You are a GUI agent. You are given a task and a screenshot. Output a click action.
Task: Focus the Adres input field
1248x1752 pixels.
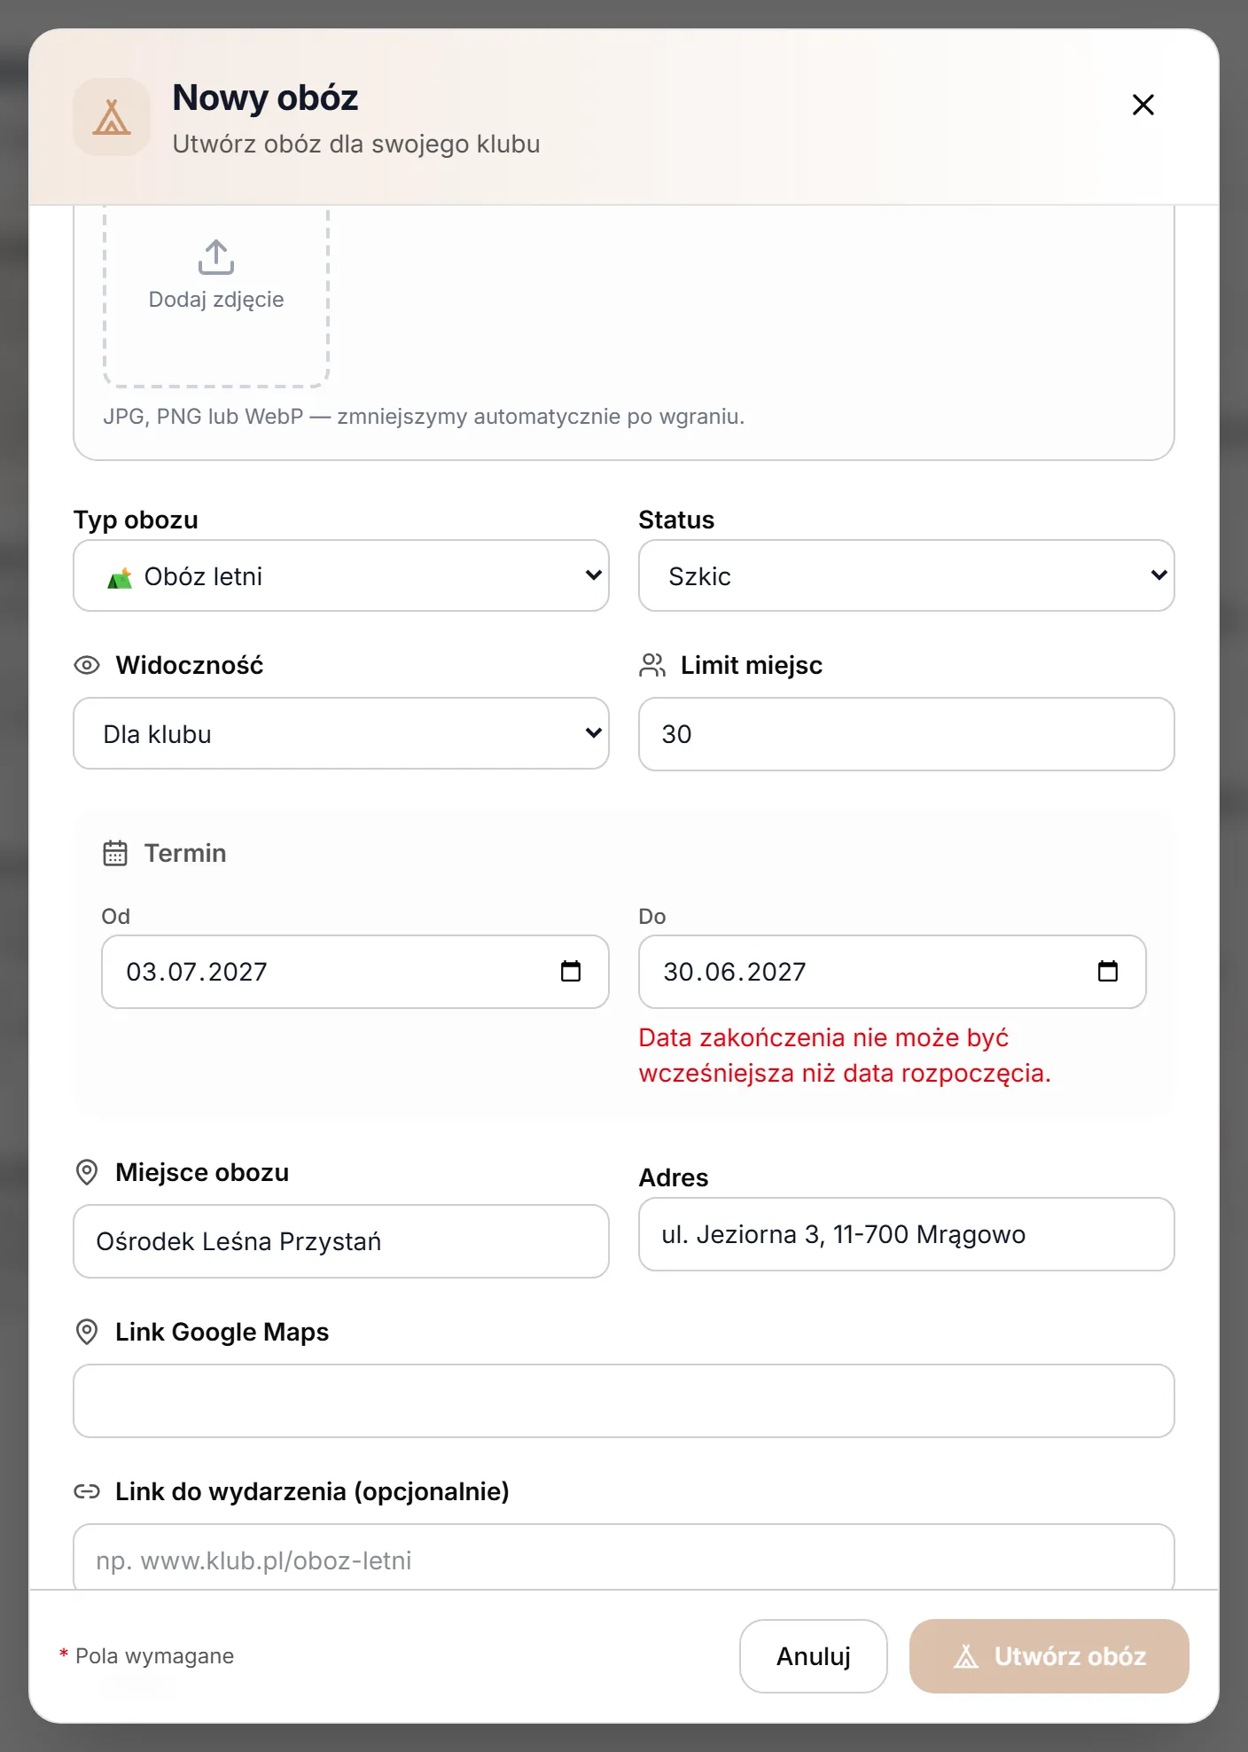pyautogui.click(x=906, y=1234)
